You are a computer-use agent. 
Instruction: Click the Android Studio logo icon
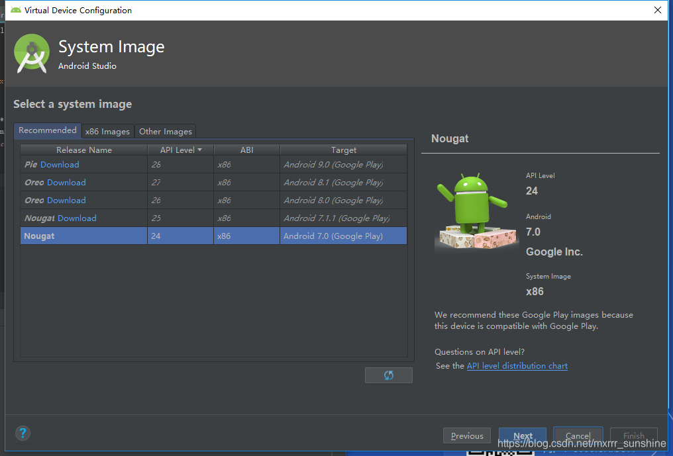coord(32,54)
